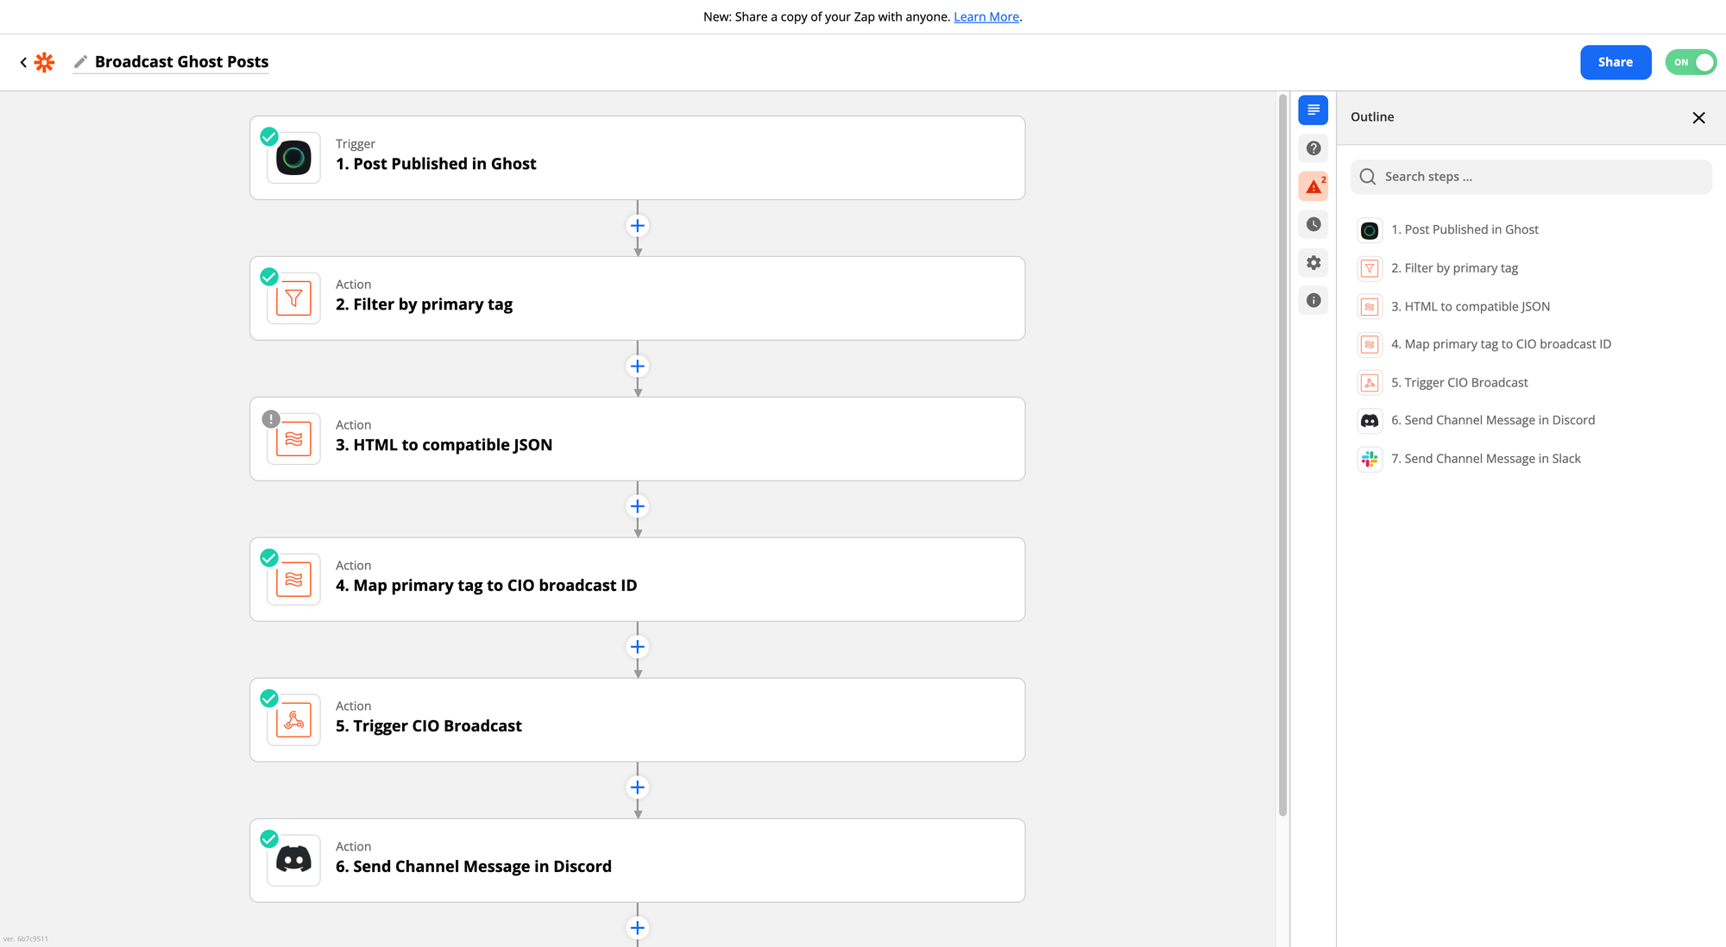Select the Ghost trigger icon in step 1
This screenshot has height=947, width=1726.
(x=293, y=157)
